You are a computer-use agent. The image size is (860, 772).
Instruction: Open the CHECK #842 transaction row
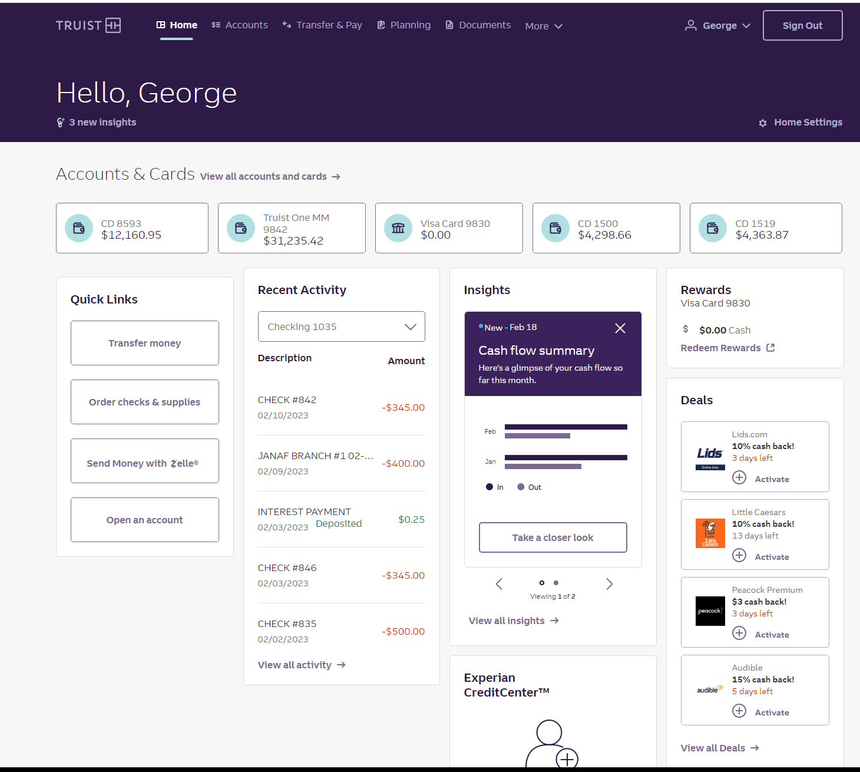pyautogui.click(x=342, y=407)
